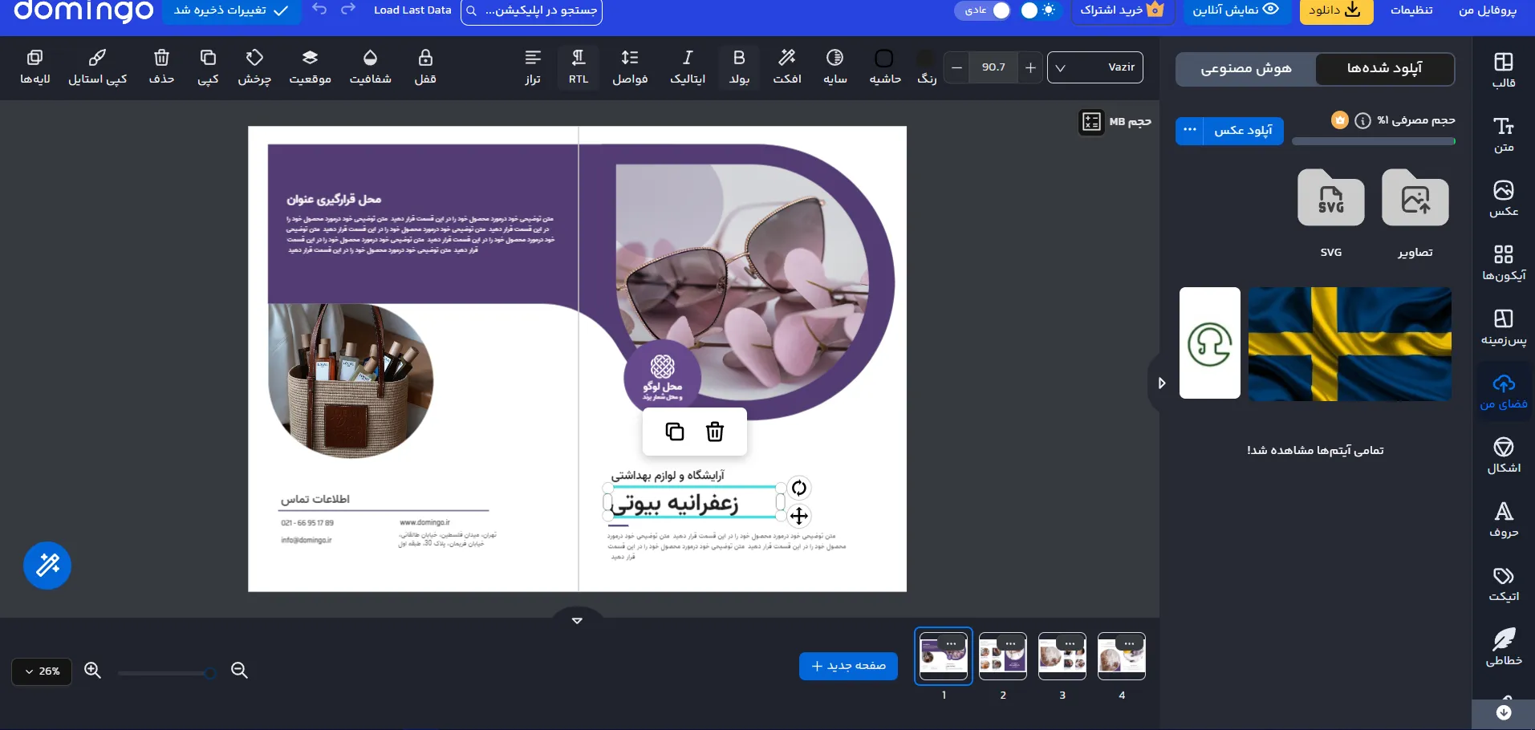Click the دانلود (Download) button

pyautogui.click(x=1335, y=10)
